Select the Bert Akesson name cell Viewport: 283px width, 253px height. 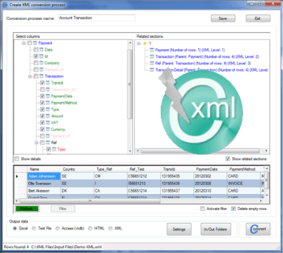44,191
